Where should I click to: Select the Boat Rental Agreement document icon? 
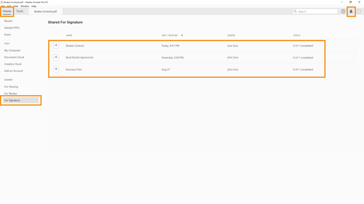pos(56,57)
